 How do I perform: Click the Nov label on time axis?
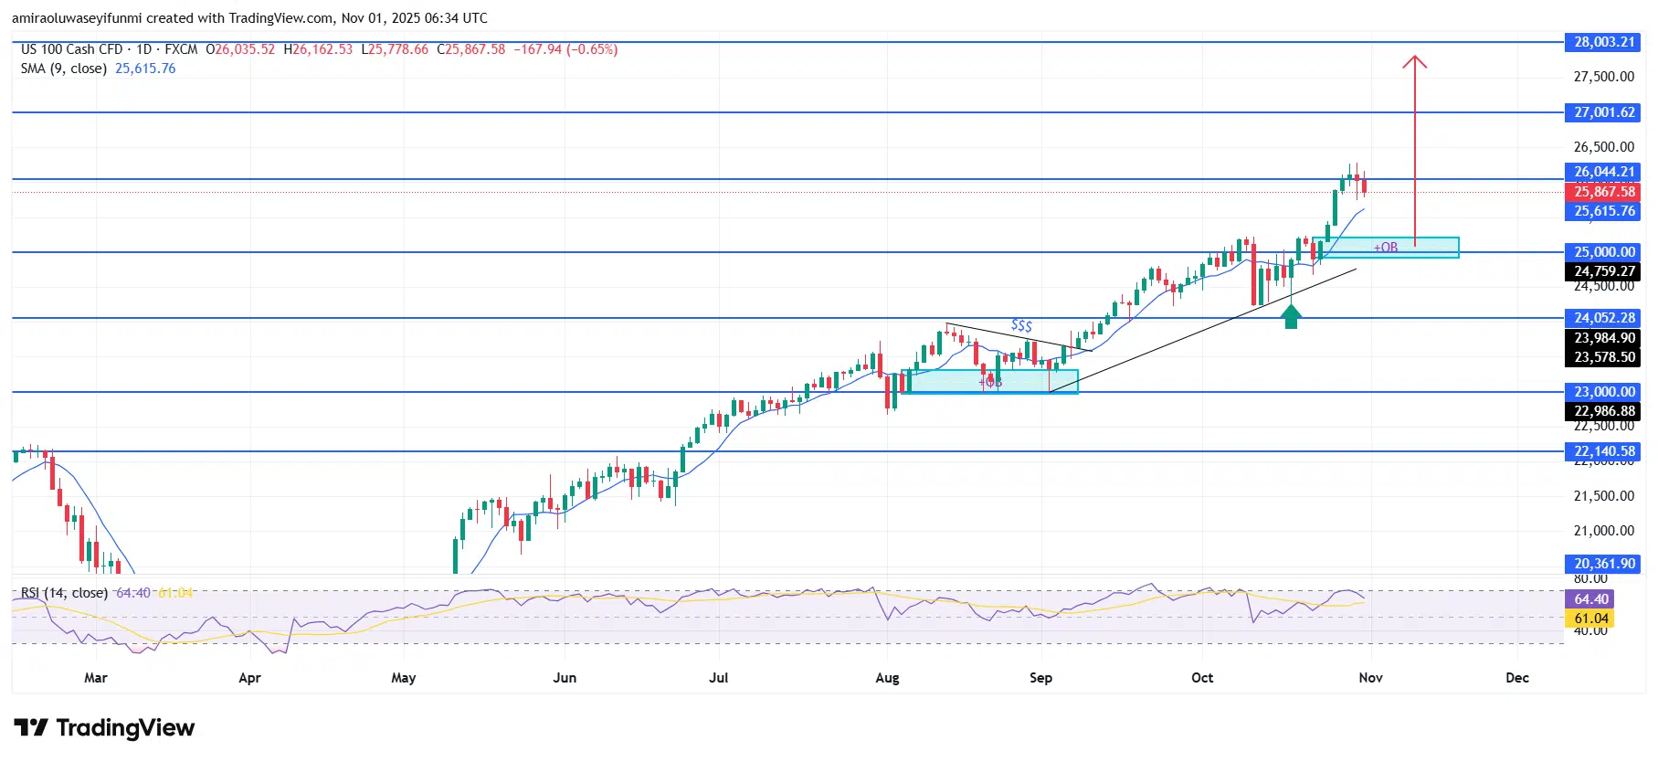[1370, 678]
